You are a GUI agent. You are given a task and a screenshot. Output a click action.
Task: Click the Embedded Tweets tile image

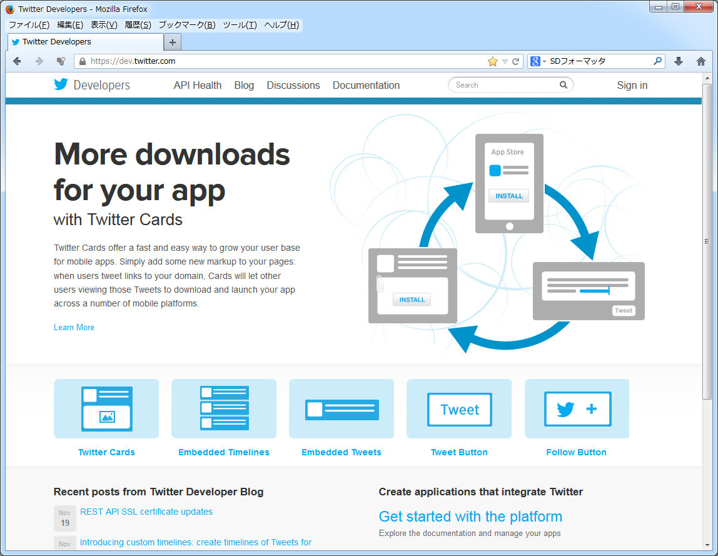point(341,408)
